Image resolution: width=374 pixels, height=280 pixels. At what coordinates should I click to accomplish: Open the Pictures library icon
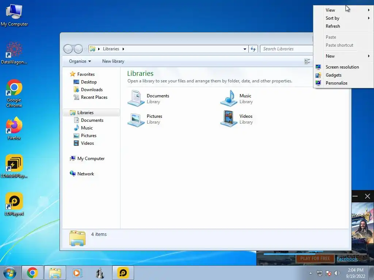(136, 119)
